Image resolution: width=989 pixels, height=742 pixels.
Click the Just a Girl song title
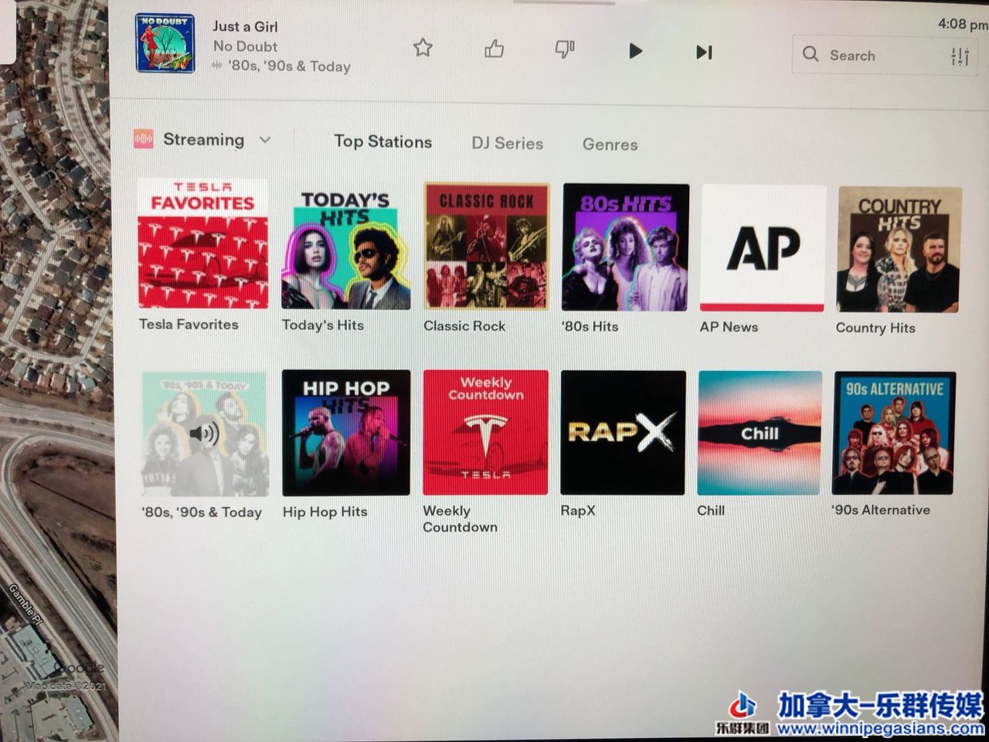click(245, 26)
